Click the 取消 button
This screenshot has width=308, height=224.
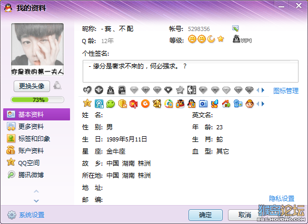tap(245, 215)
